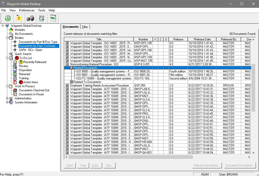Click the Documents Checked Out icon

point(15,90)
